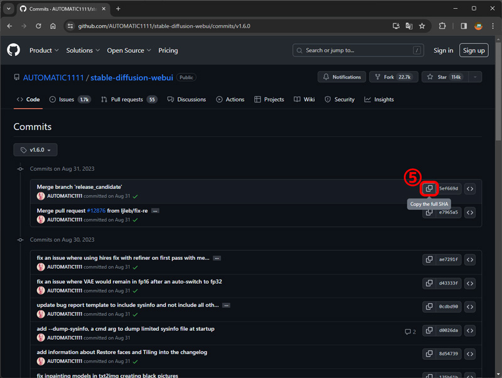Open pull request #12876 link
Viewport: 502px width, 378px height.
click(96, 211)
